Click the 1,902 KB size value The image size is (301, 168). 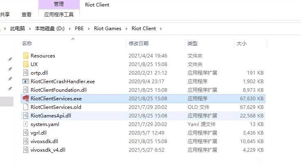click(x=253, y=81)
